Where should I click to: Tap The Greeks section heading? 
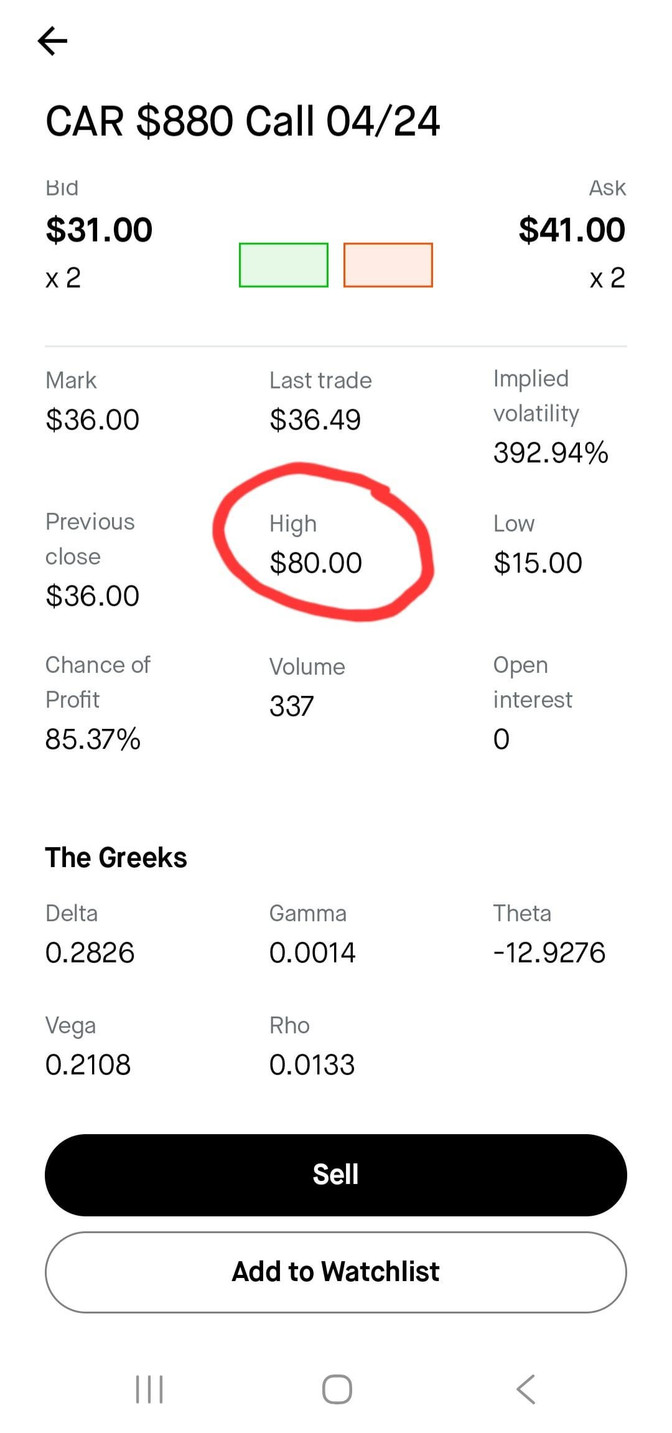point(116,858)
